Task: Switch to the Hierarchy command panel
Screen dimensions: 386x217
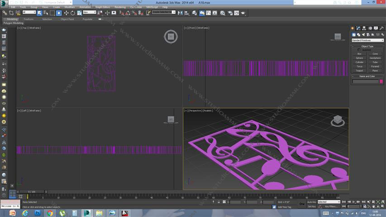Action: [x=364, y=28]
